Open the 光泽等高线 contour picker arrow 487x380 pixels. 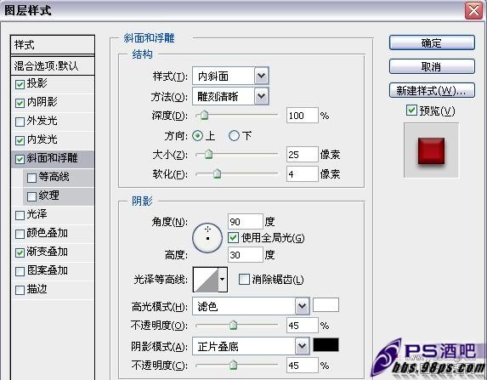point(223,280)
